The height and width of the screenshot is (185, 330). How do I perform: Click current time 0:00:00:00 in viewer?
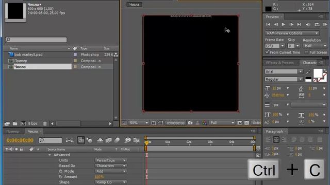(175, 123)
